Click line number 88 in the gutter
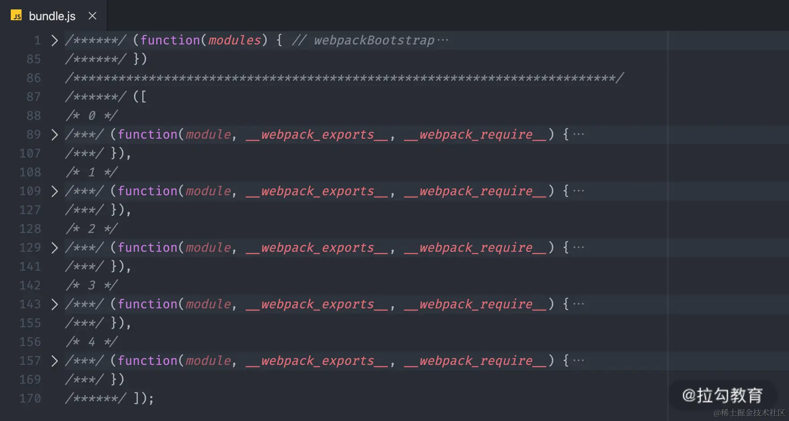The image size is (789, 421). (34, 116)
